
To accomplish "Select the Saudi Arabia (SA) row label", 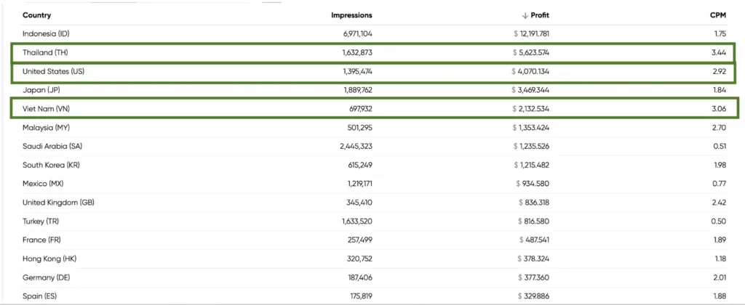I will click(52, 146).
